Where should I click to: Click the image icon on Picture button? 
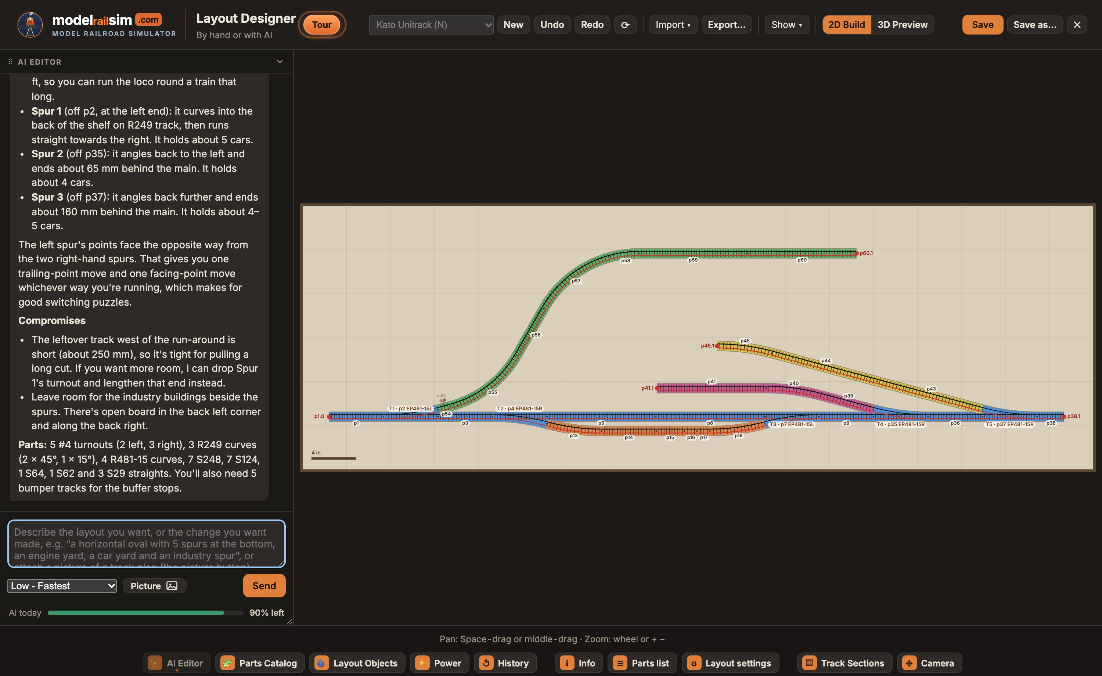tap(172, 586)
